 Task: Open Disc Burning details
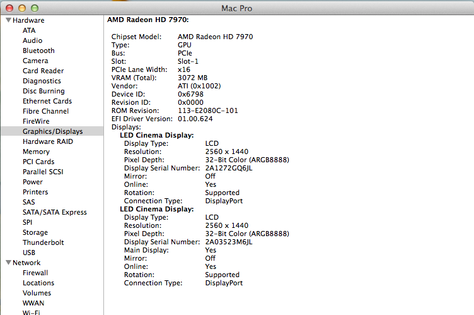tap(43, 91)
